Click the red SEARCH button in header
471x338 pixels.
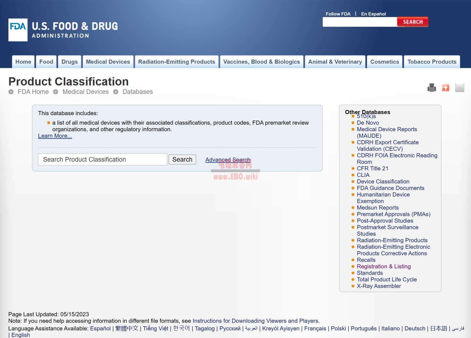click(413, 22)
